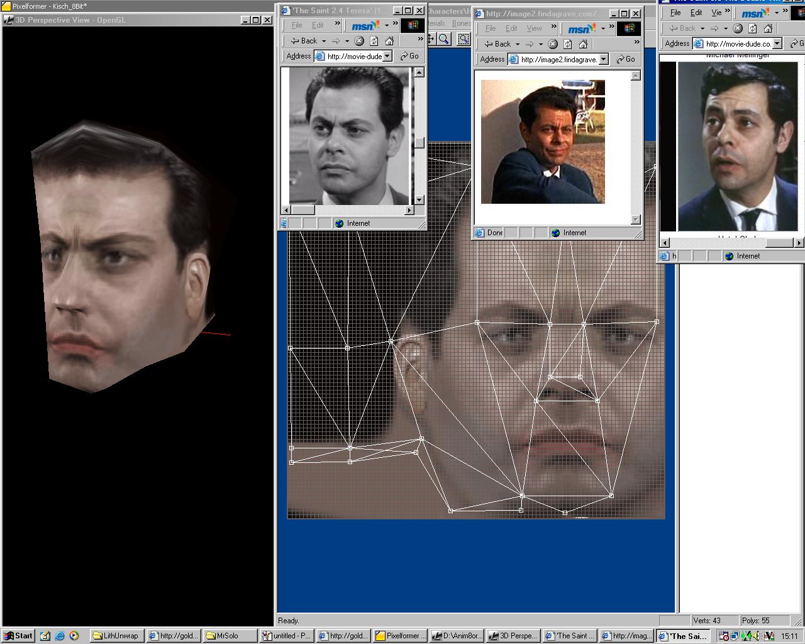Click scroll-down arrow in findagrave window
The height and width of the screenshot is (644, 805).
point(636,219)
